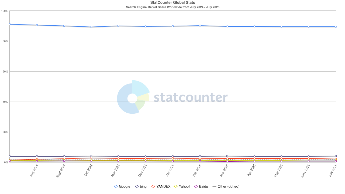
Task: Select YANDEX data point at Oct 2024
Action: coord(91,158)
